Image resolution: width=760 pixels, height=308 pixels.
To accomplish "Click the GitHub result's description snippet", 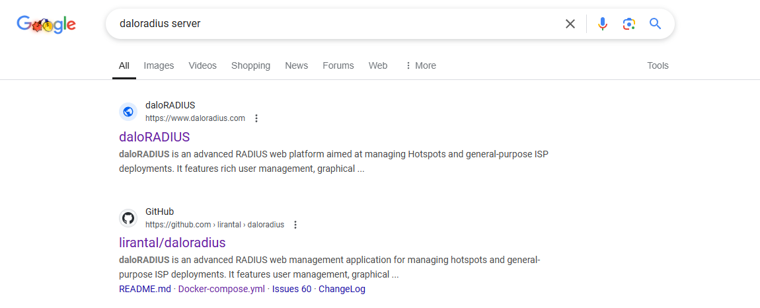I will [330, 267].
